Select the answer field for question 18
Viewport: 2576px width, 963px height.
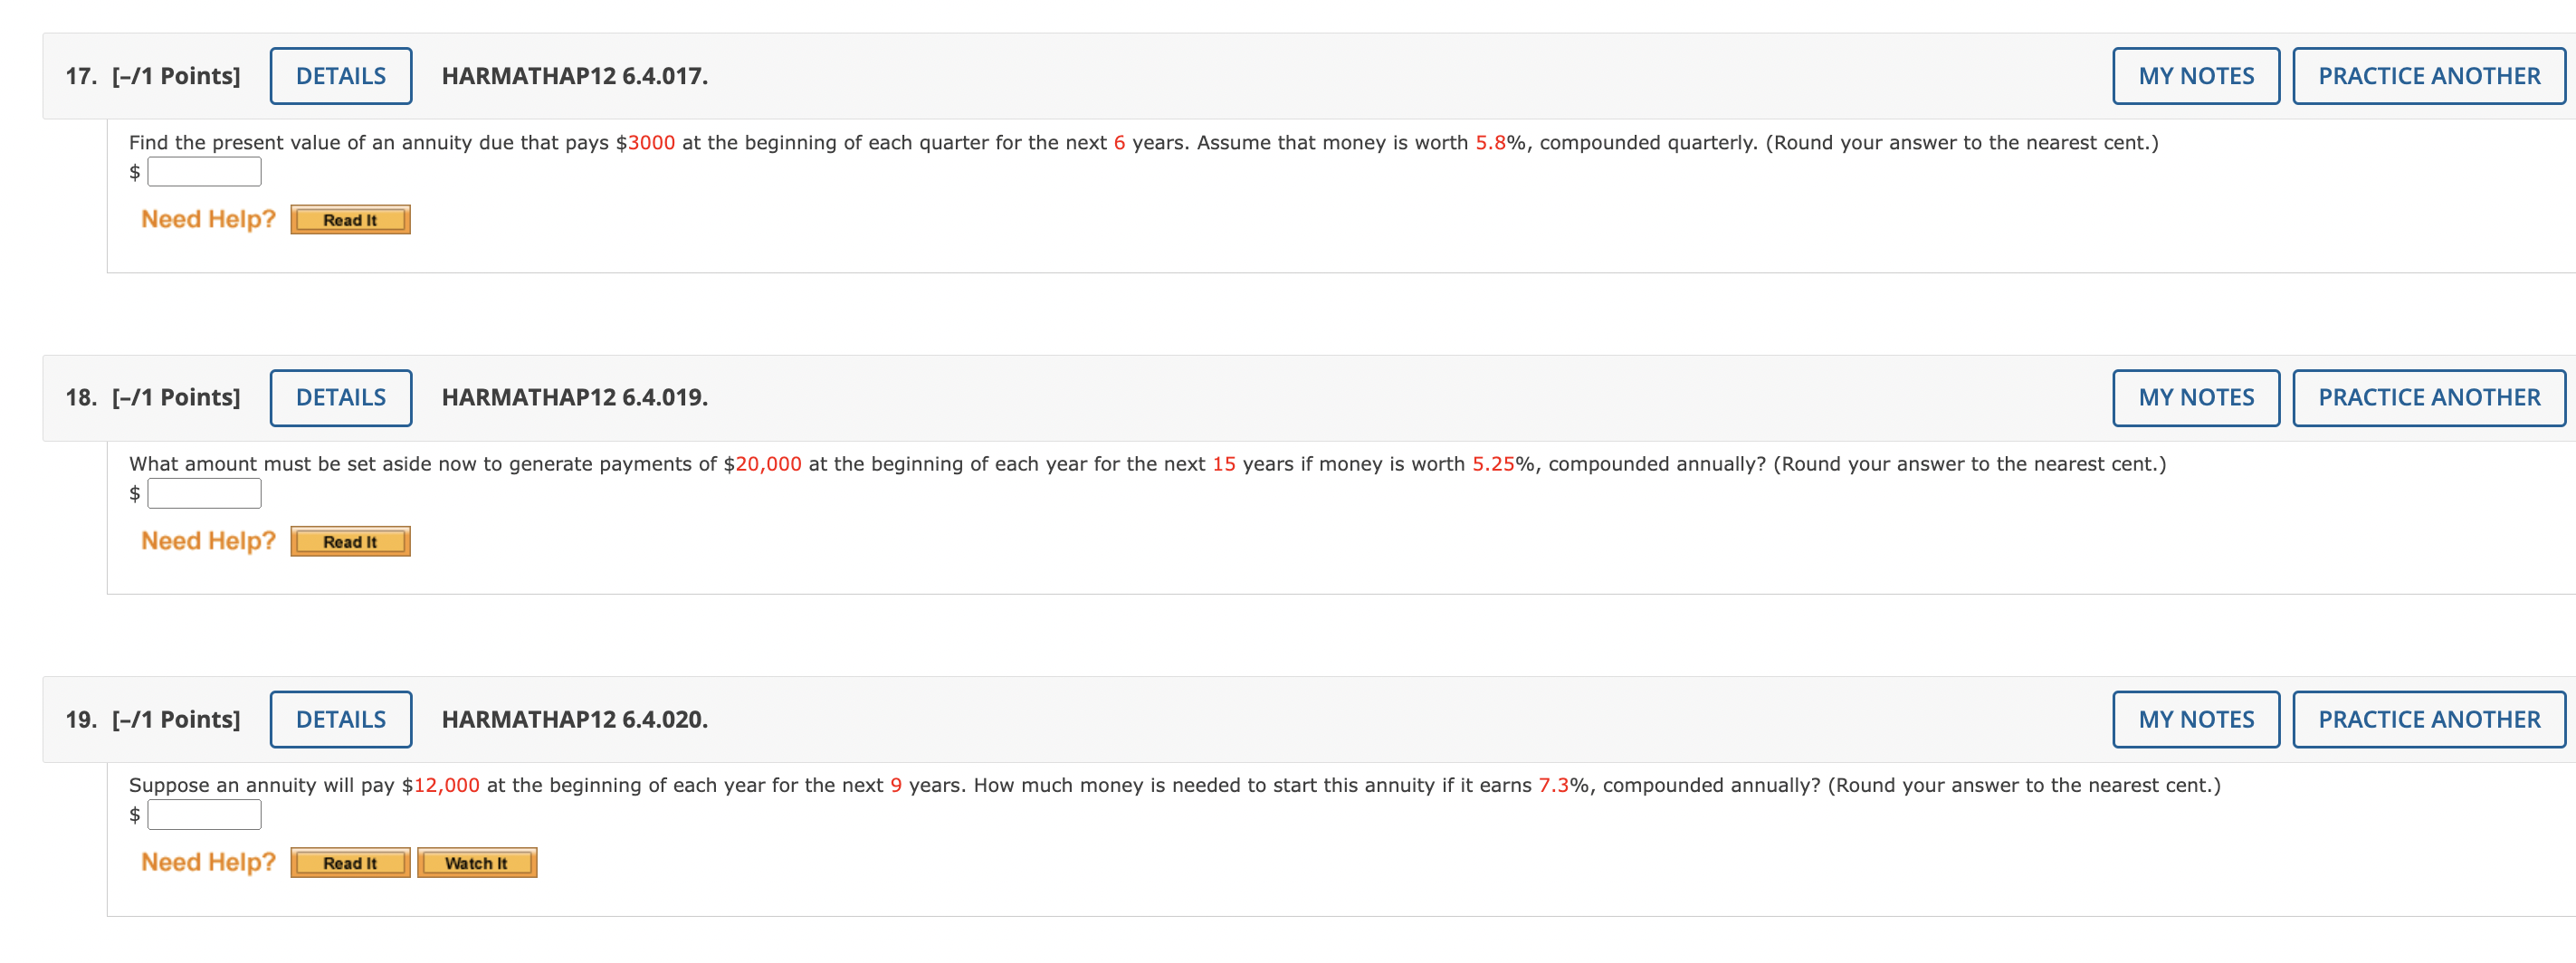point(204,493)
